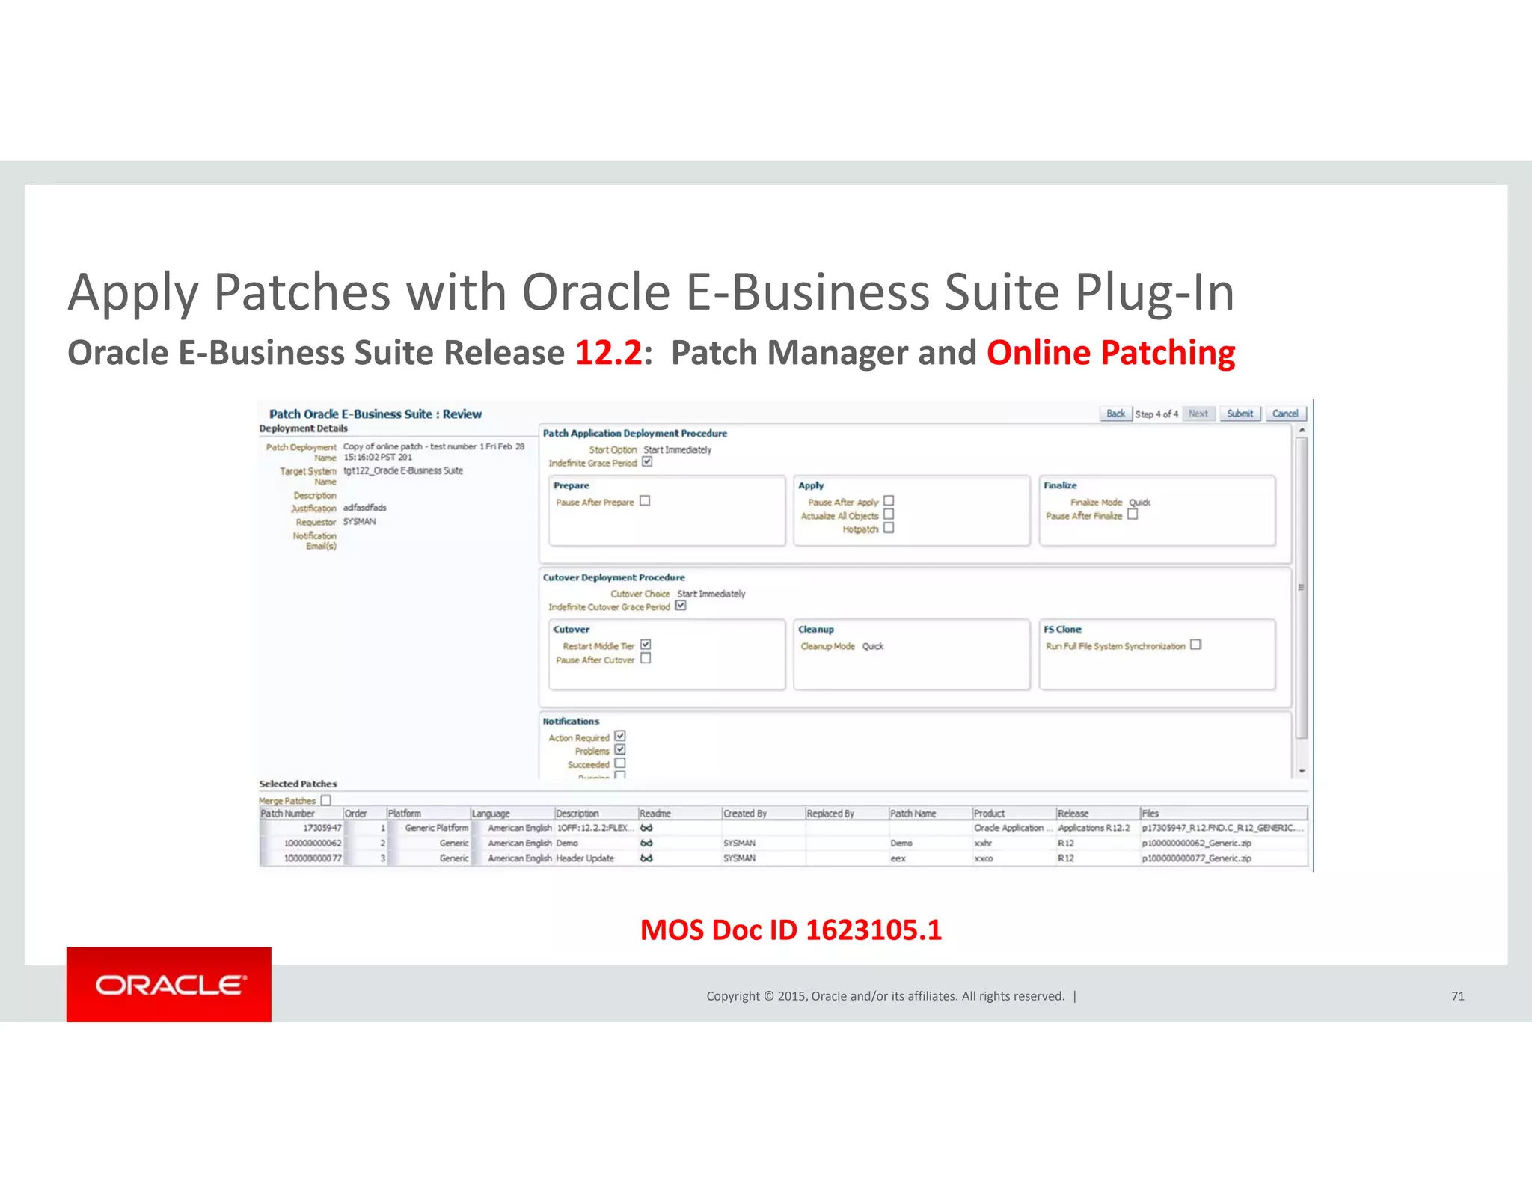The width and height of the screenshot is (1532, 1183).
Task: Enable Pause After Apply checkbox
Action: click(889, 500)
